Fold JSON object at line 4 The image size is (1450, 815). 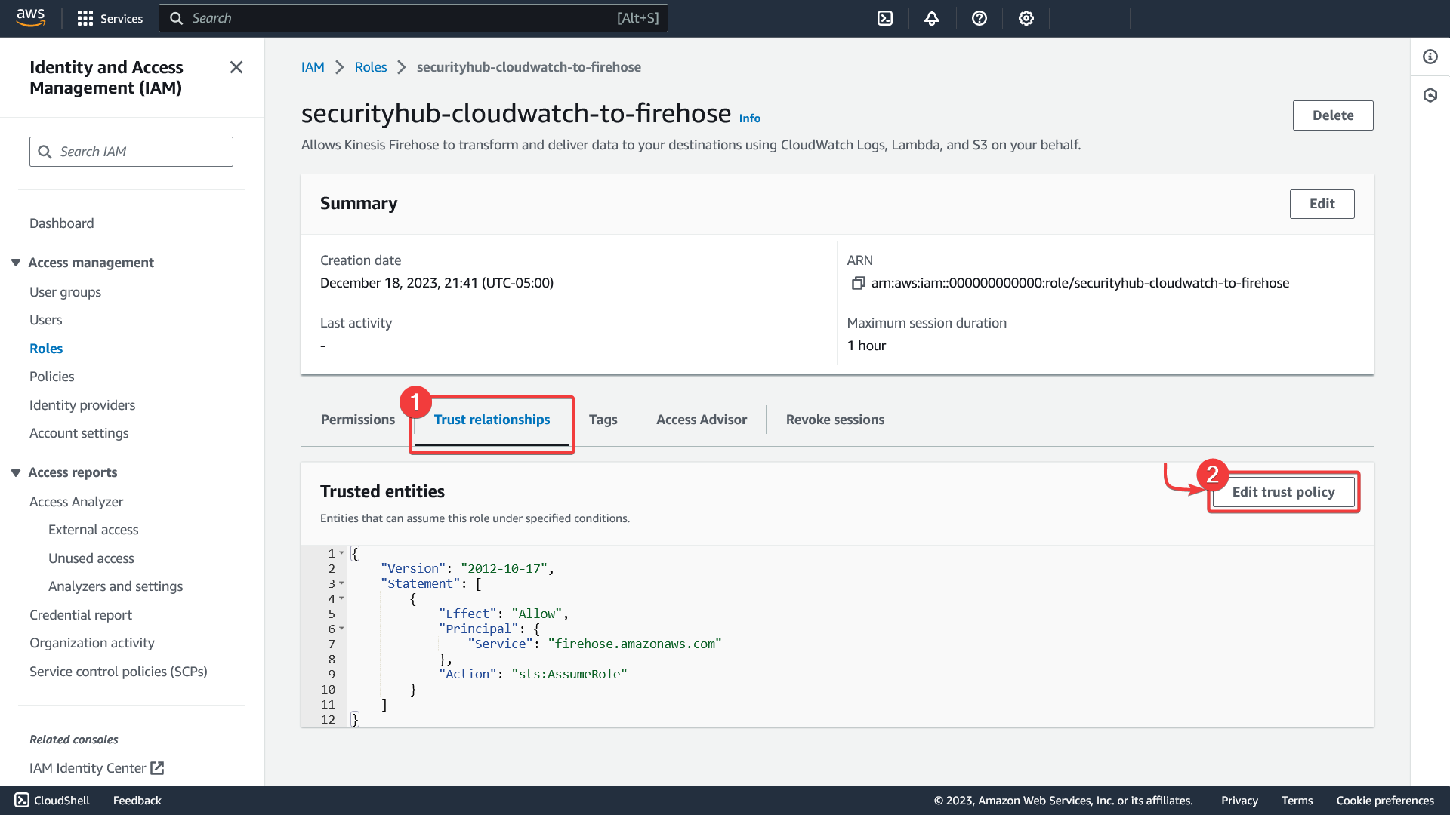click(341, 598)
